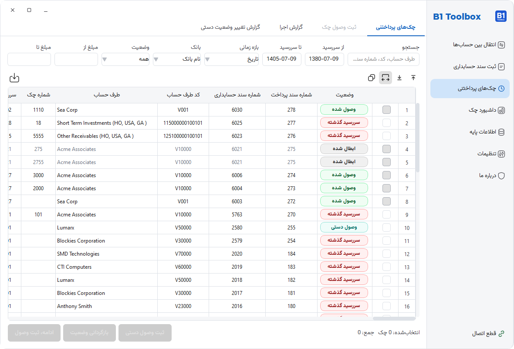
Task: Check the checkbox in row 16
Action: pos(386,306)
